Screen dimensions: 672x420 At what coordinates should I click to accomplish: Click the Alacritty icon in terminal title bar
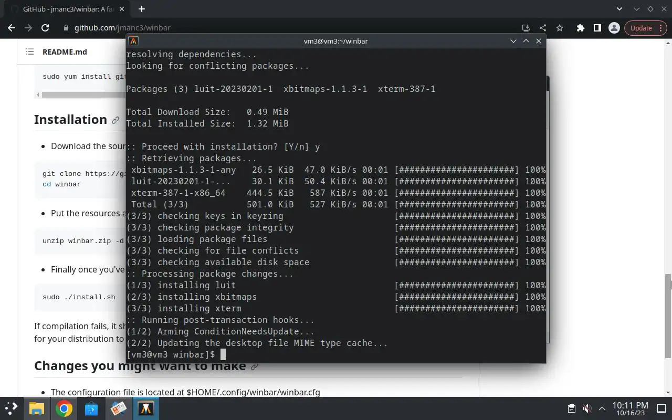[x=133, y=41]
